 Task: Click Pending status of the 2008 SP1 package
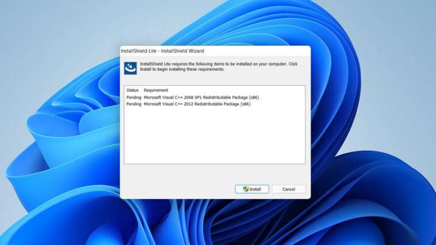pyautogui.click(x=133, y=97)
